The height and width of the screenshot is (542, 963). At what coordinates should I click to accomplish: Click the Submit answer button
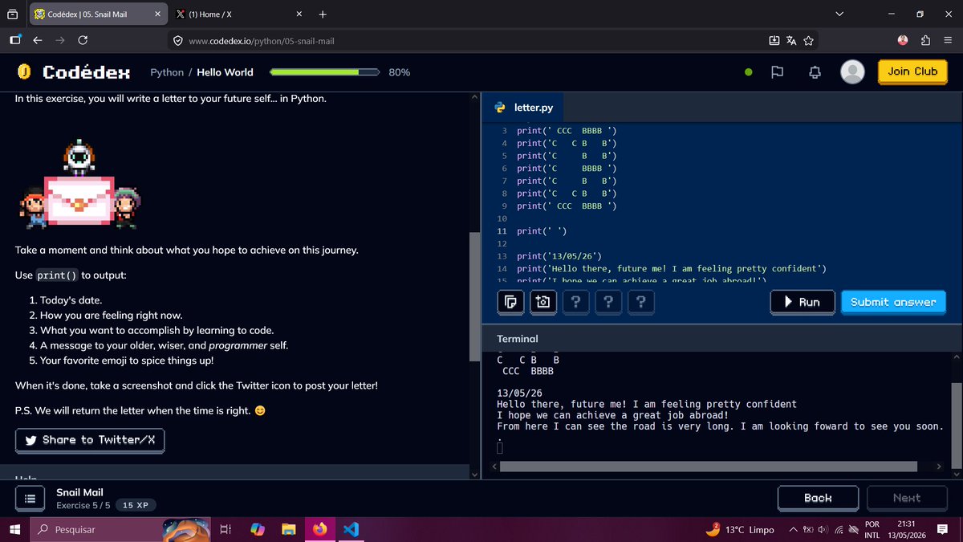[x=893, y=302]
